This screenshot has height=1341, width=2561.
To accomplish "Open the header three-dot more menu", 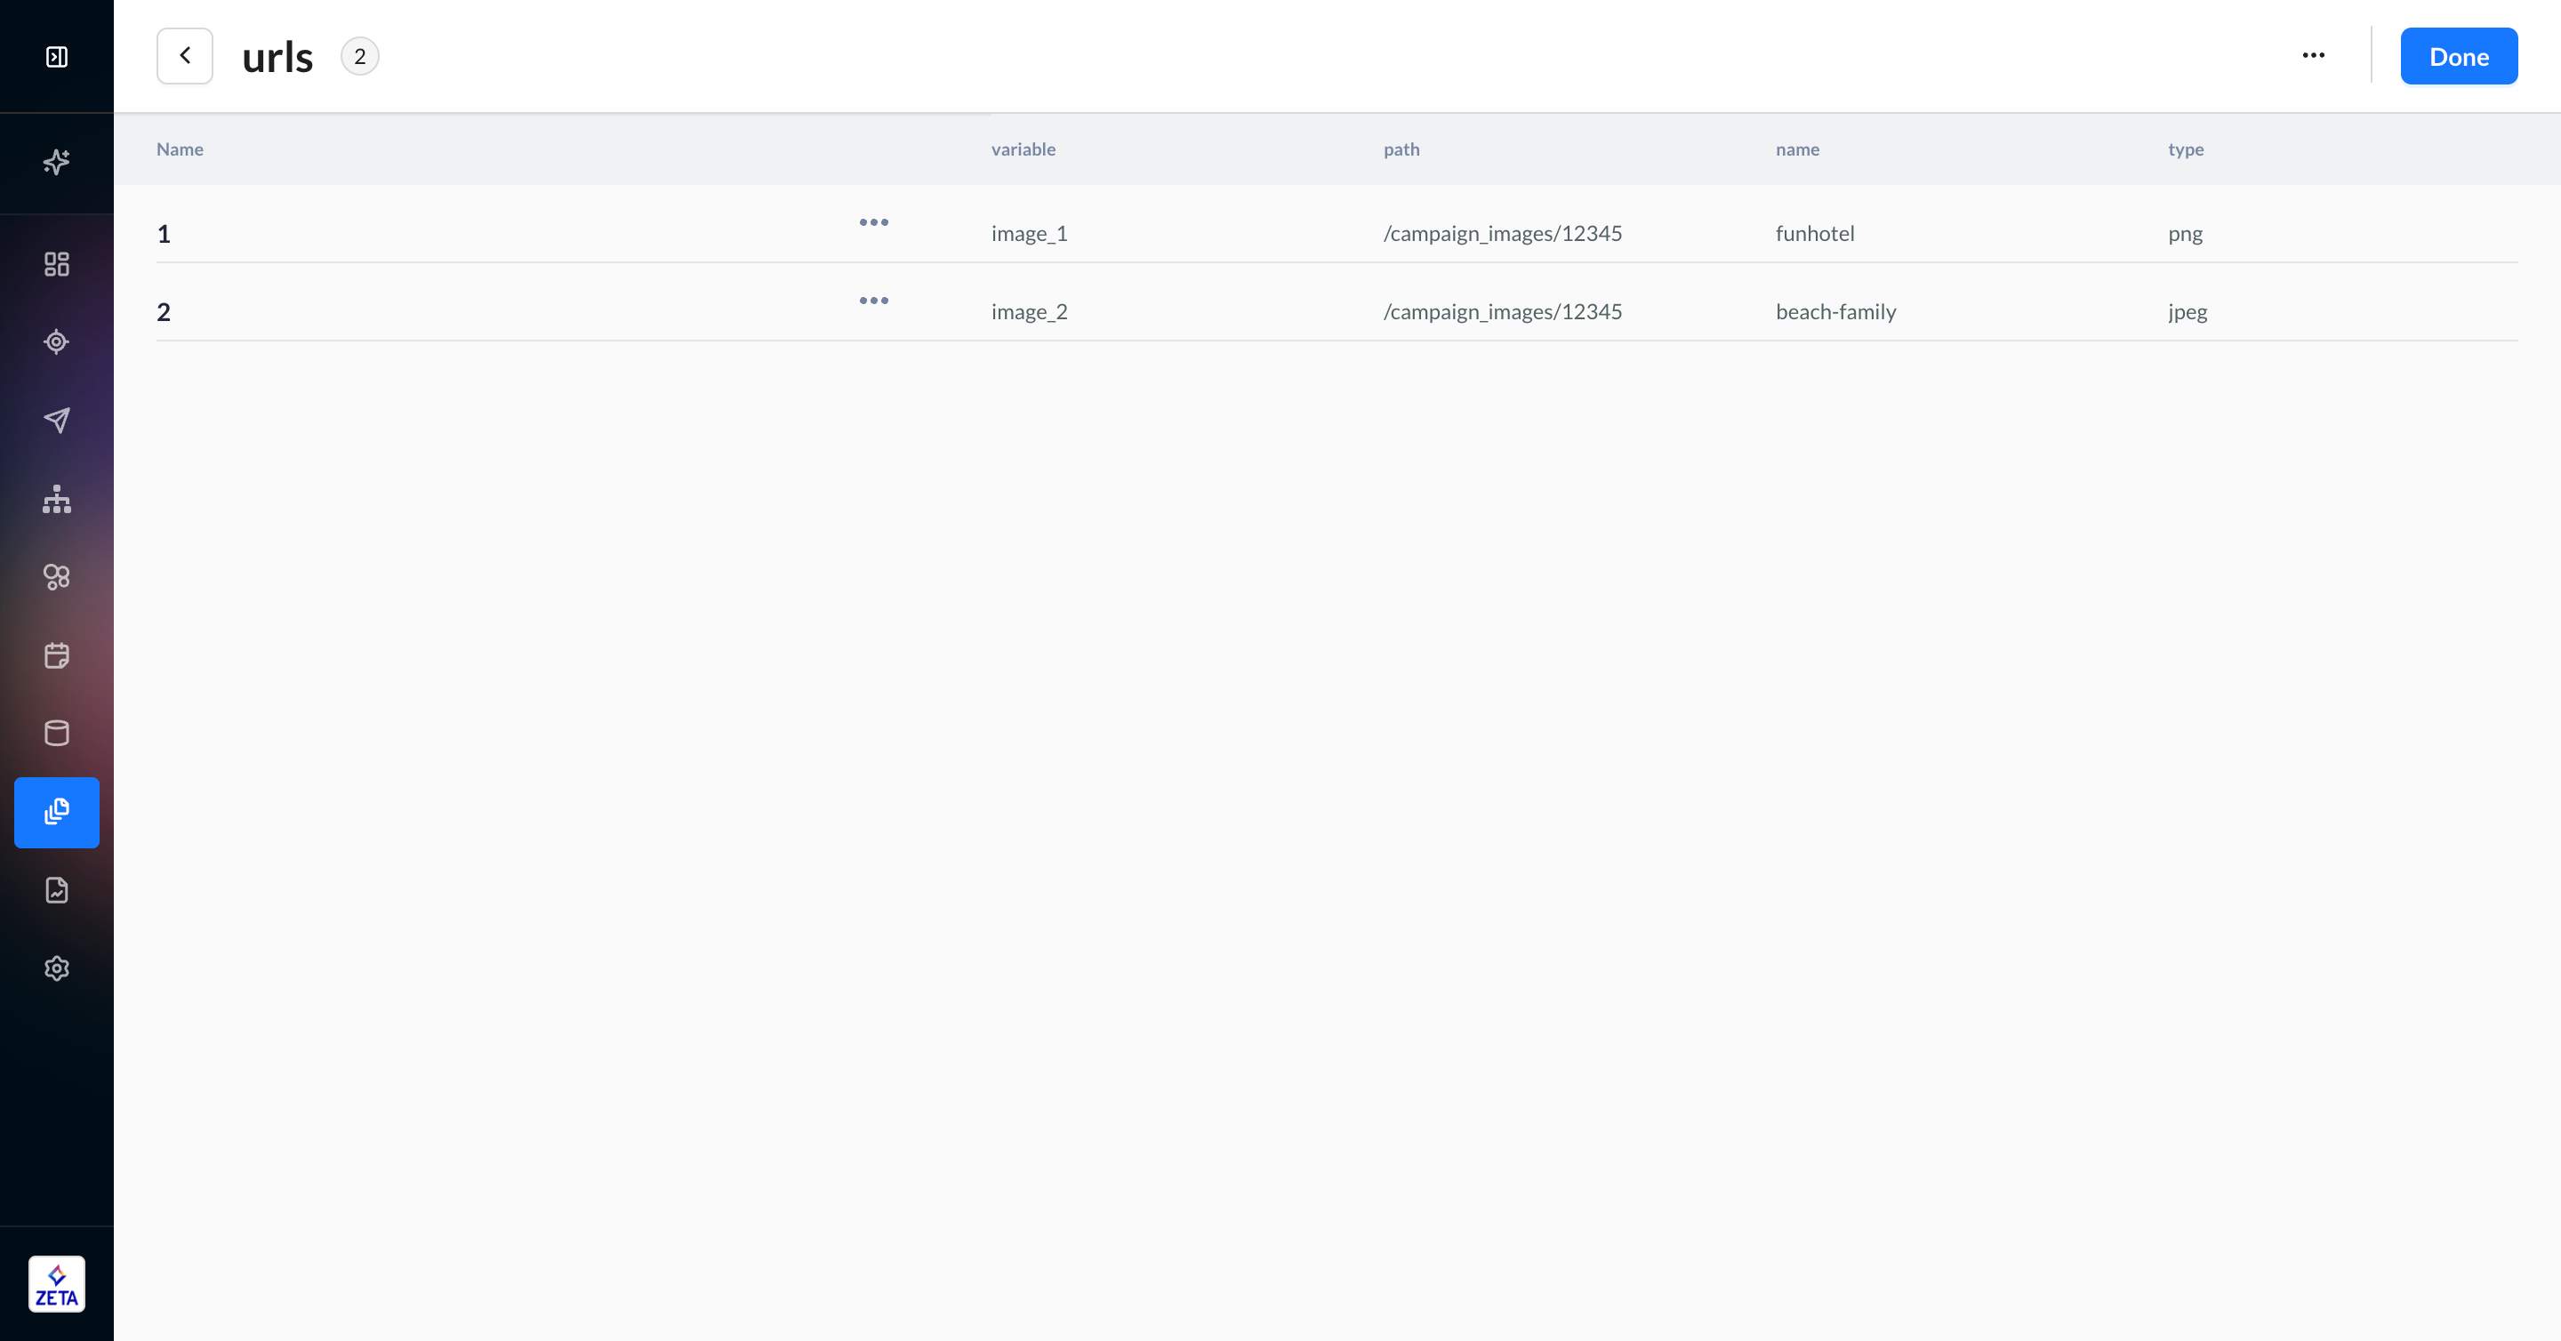I will tap(2312, 56).
